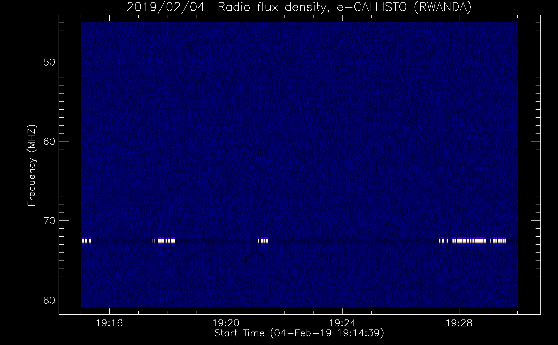
Task: Click the '80' frequency tick label
Action: click(x=49, y=300)
